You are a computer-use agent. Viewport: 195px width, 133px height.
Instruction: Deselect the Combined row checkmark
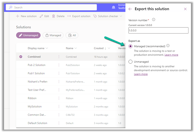[x=21, y=57]
